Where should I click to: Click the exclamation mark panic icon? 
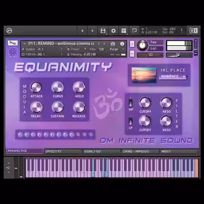click(x=182, y=31)
